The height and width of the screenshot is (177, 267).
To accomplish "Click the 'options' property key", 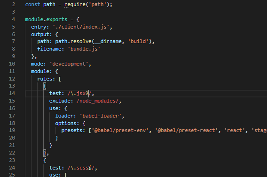I will click(66, 123).
